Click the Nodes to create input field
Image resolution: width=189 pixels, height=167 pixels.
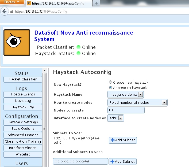click(x=126, y=110)
